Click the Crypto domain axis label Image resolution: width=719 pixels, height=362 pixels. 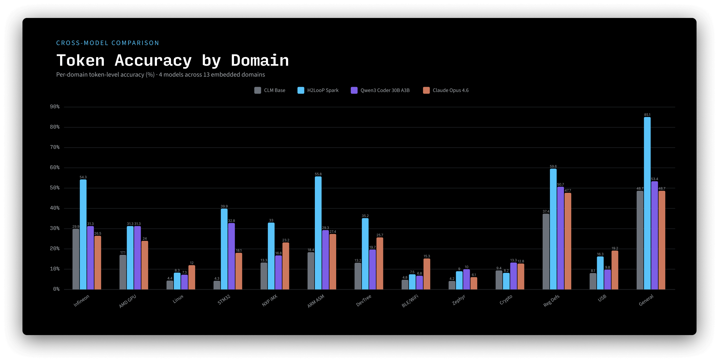coord(506,300)
